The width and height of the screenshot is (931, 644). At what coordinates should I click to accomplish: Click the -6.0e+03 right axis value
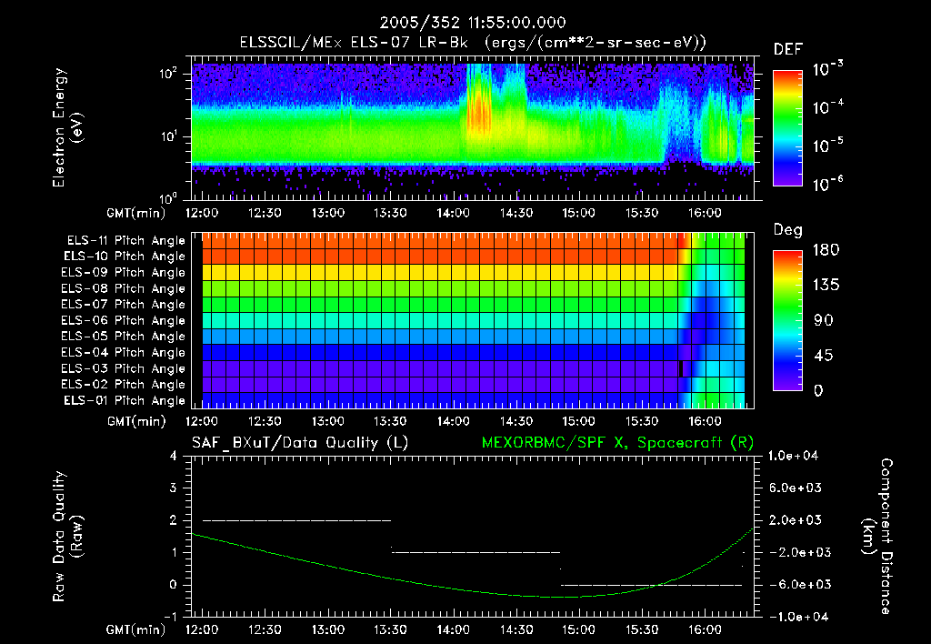pos(795,585)
